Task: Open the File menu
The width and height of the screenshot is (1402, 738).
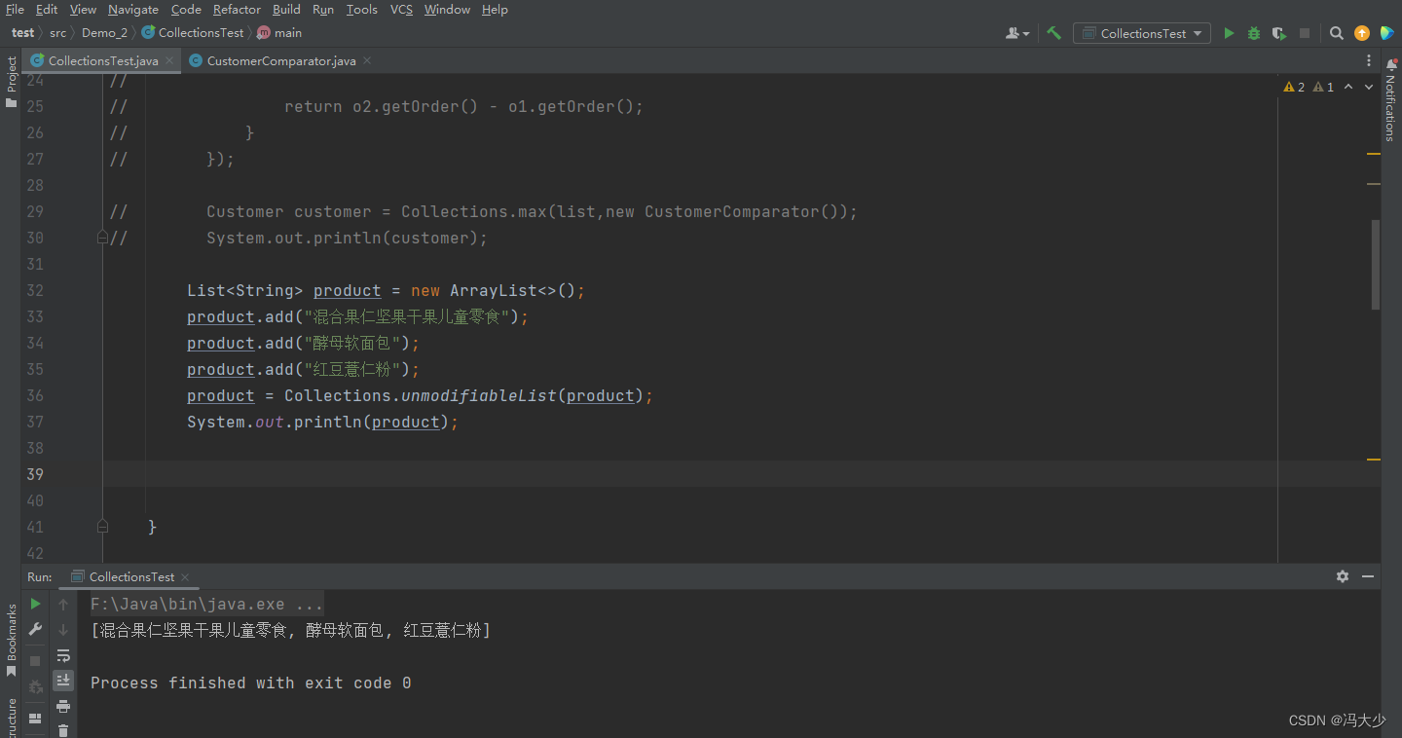Action: [x=15, y=9]
